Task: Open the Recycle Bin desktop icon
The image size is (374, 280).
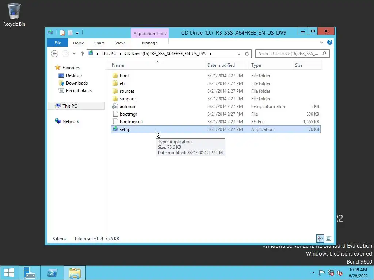Action: pyautogui.click(x=14, y=15)
